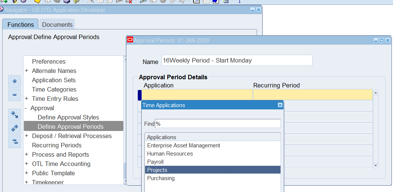Collapse the Approval tree node
Viewport: 393px width, 192px height.
(x=26, y=108)
